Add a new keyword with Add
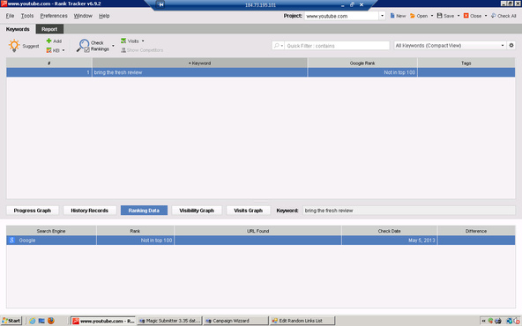Image resolution: width=522 pixels, height=326 pixels. [54, 41]
